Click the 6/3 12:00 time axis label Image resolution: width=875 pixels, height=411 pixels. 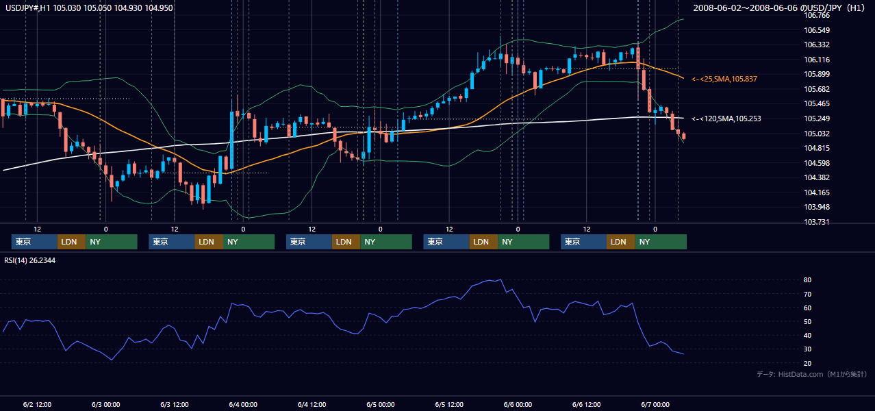(175, 404)
